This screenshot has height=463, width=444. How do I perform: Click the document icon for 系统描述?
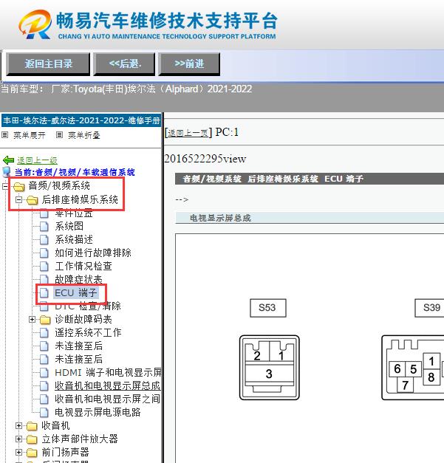pyautogui.click(x=44, y=240)
